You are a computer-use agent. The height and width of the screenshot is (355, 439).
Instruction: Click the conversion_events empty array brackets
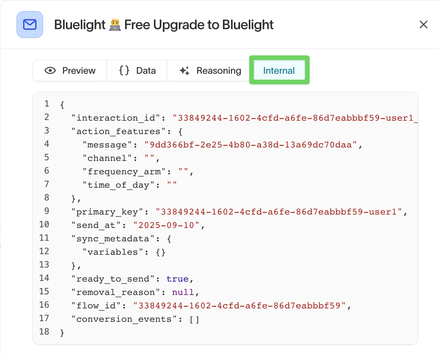[194, 319]
